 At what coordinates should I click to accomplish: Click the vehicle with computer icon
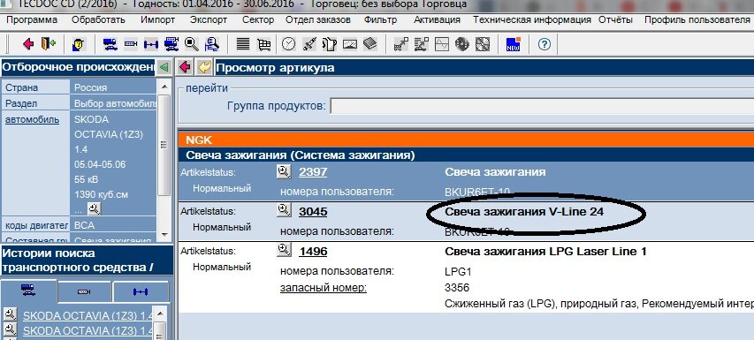(171, 44)
